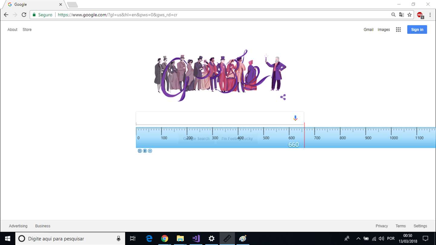Open the Business footer link

(x=43, y=226)
